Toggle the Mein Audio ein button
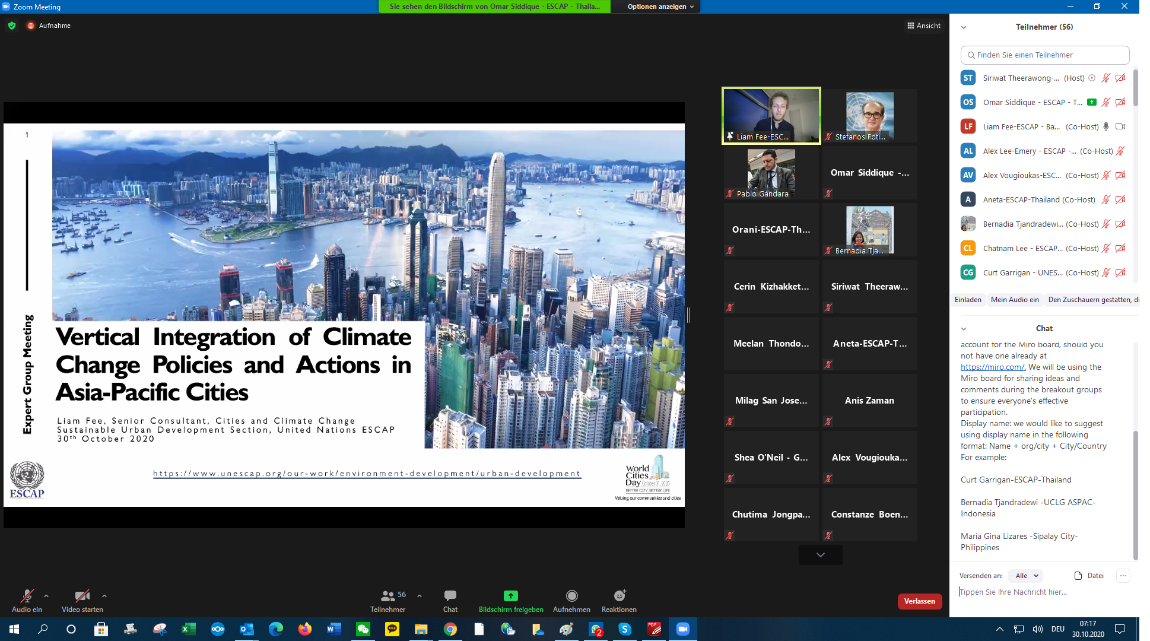Viewport: 1150px width, 641px height. 1014,300
